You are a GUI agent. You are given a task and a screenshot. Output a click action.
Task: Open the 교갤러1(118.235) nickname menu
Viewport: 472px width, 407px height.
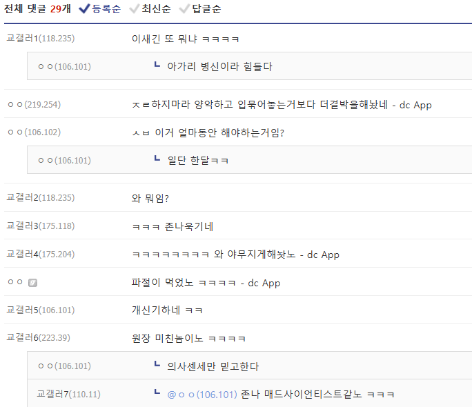[40, 39]
